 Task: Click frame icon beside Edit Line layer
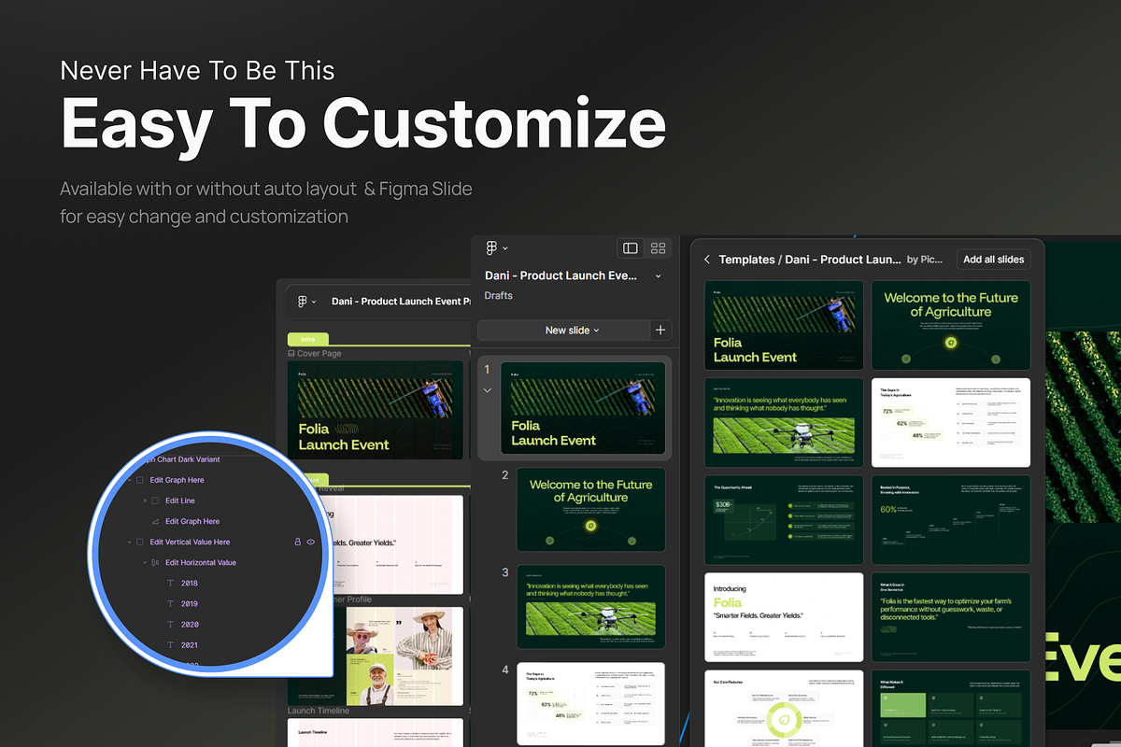point(155,500)
